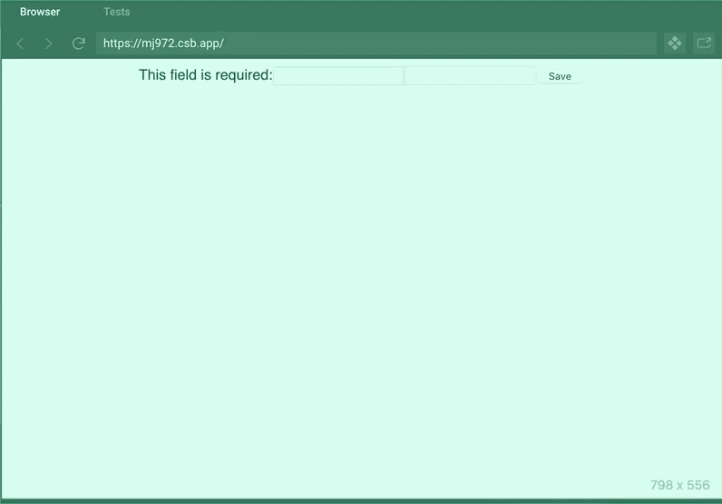This screenshot has height=504, width=722.
Task: Click the Save button
Action: click(x=560, y=76)
